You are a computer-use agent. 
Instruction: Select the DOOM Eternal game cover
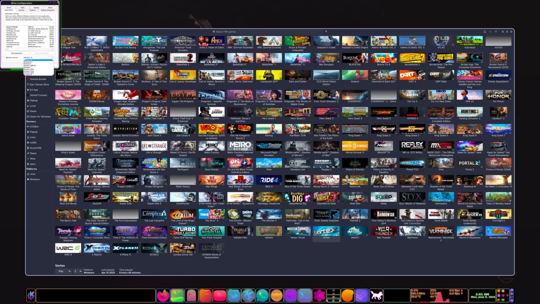point(97,94)
